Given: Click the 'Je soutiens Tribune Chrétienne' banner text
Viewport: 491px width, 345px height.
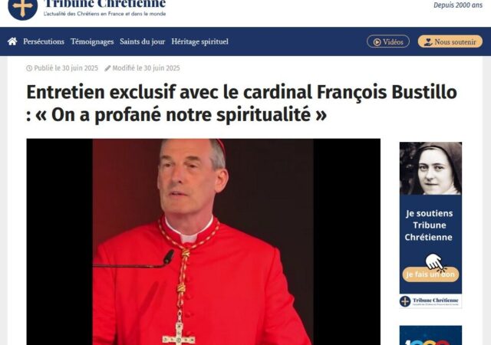Looking at the screenshot, I should [429, 225].
